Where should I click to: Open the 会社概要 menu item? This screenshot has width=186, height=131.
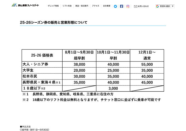click(x=106, y=6)
